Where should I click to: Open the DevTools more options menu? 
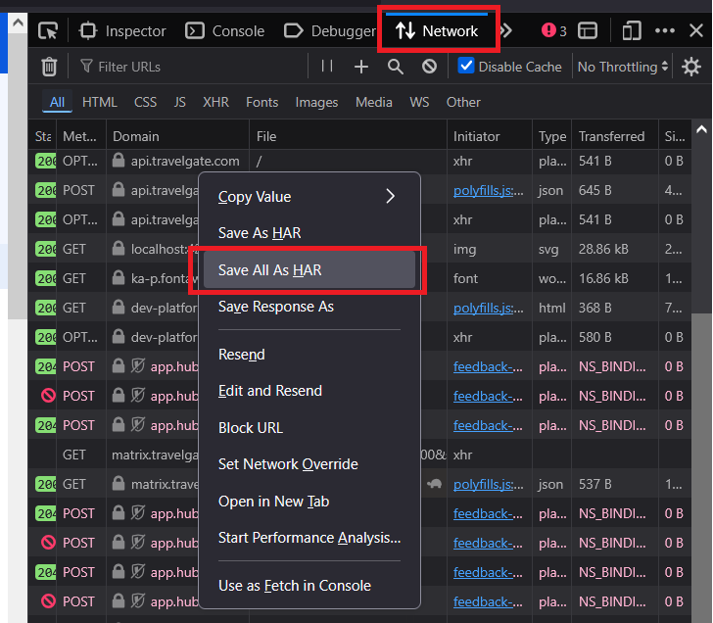click(665, 31)
